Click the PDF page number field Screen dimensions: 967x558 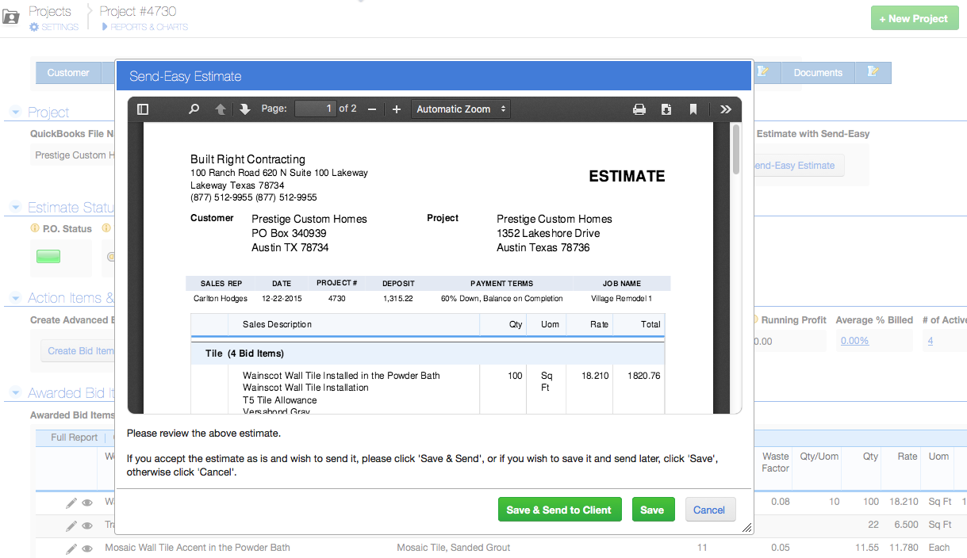click(x=315, y=109)
